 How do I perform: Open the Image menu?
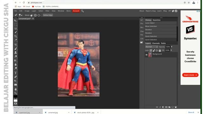[x=27, y=11]
